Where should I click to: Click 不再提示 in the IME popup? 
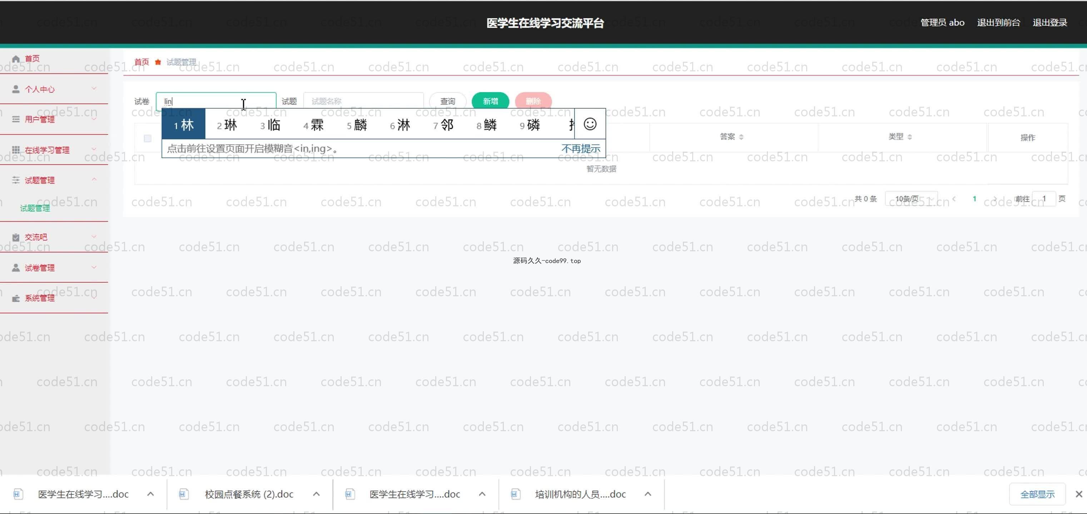[x=581, y=148]
